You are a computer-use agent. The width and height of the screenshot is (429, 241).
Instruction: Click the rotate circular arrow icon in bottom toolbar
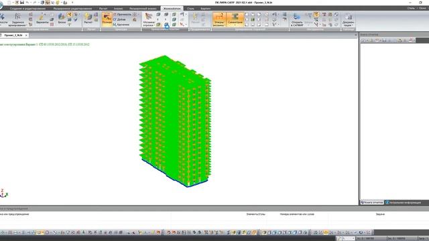coord(361,232)
